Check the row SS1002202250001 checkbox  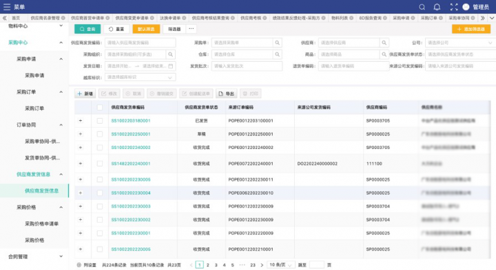[100, 134]
